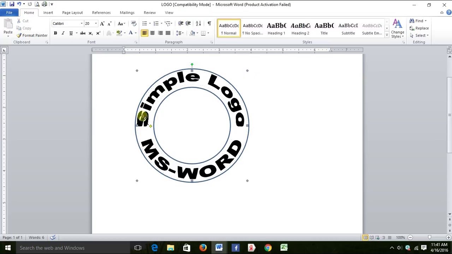
Task: Switch to Print Layout view
Action: pos(365,237)
